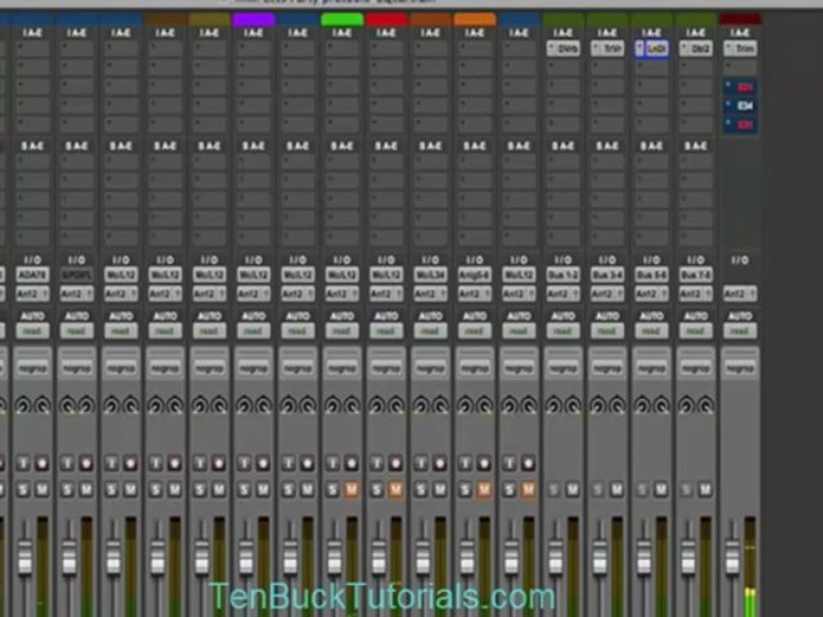This screenshot has width=823, height=617.
Task: Record-enable the red track
Action: point(395,464)
